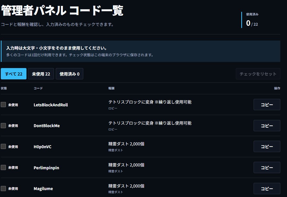This screenshot has width=287, height=197.
Task: Copy the LetsBlockAndRoll code
Action: (x=267, y=105)
